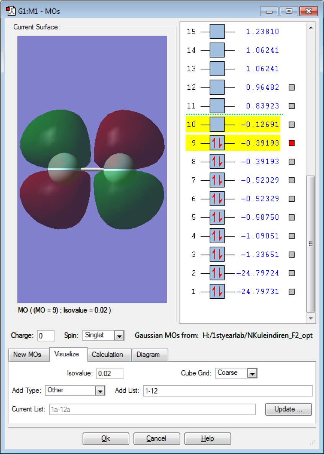Click the Ok button
The image size is (324, 454).
pyautogui.click(x=106, y=439)
